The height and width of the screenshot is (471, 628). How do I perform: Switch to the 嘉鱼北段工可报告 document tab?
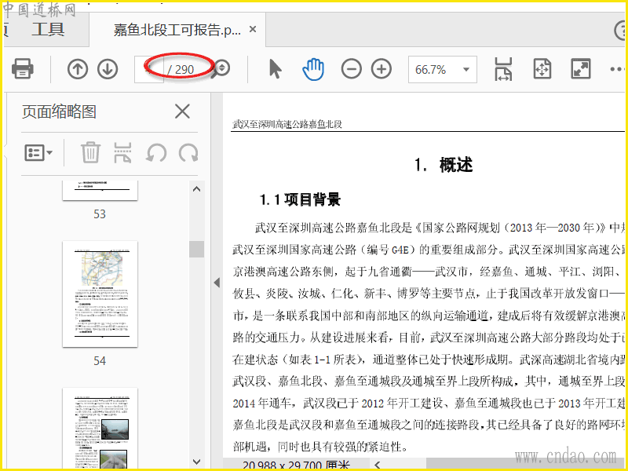click(177, 30)
